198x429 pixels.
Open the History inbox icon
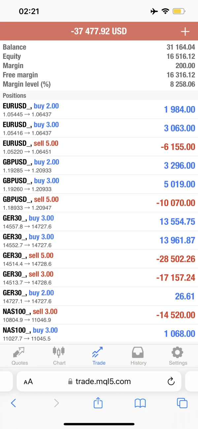point(138,352)
